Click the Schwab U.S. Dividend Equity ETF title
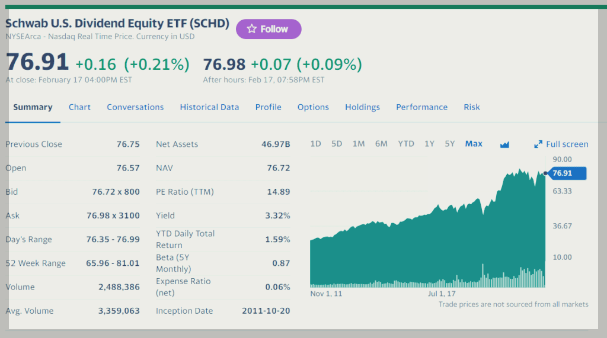This screenshot has height=338, width=607. click(117, 24)
